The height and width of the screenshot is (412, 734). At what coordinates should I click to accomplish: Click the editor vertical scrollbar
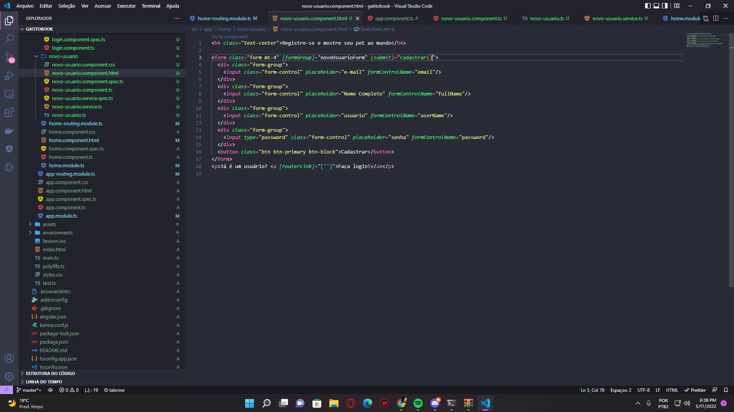[731, 160]
